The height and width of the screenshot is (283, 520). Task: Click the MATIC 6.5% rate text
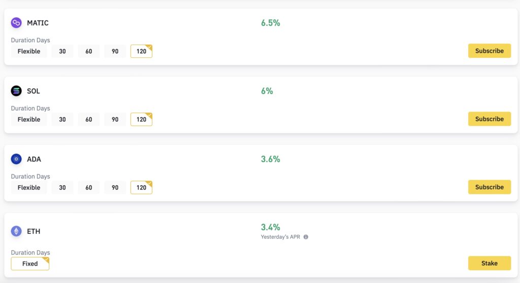[x=270, y=23]
